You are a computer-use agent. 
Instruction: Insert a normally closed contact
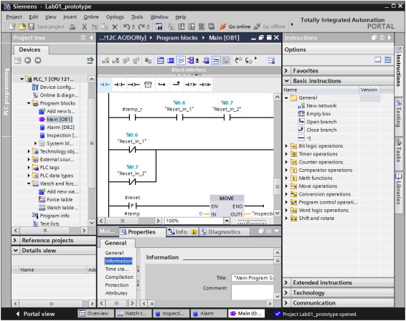click(x=119, y=85)
